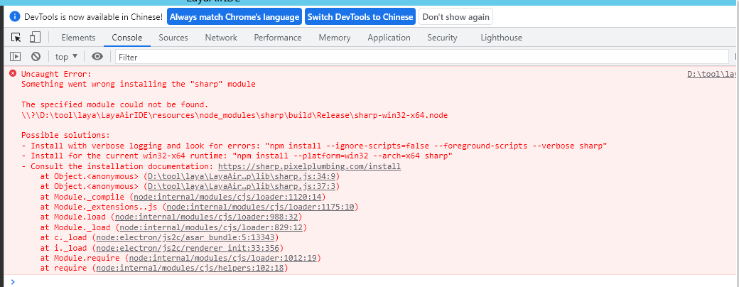The width and height of the screenshot is (739, 287).
Task: Open the Network tab
Action: [221, 38]
